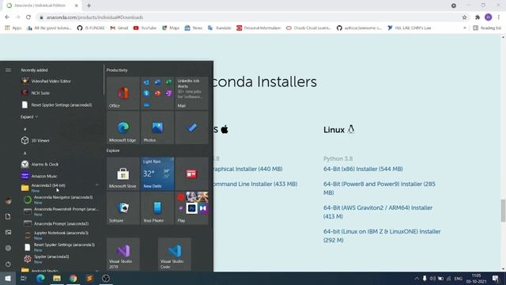Viewport: 506px width, 285px height.
Task: Open the Photos tile
Action: pos(157,127)
